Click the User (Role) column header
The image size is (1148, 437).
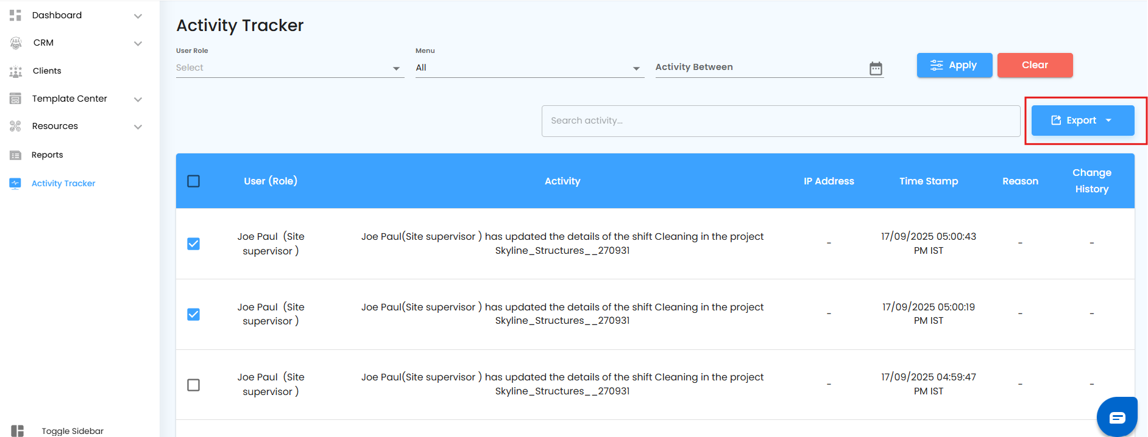pos(271,181)
